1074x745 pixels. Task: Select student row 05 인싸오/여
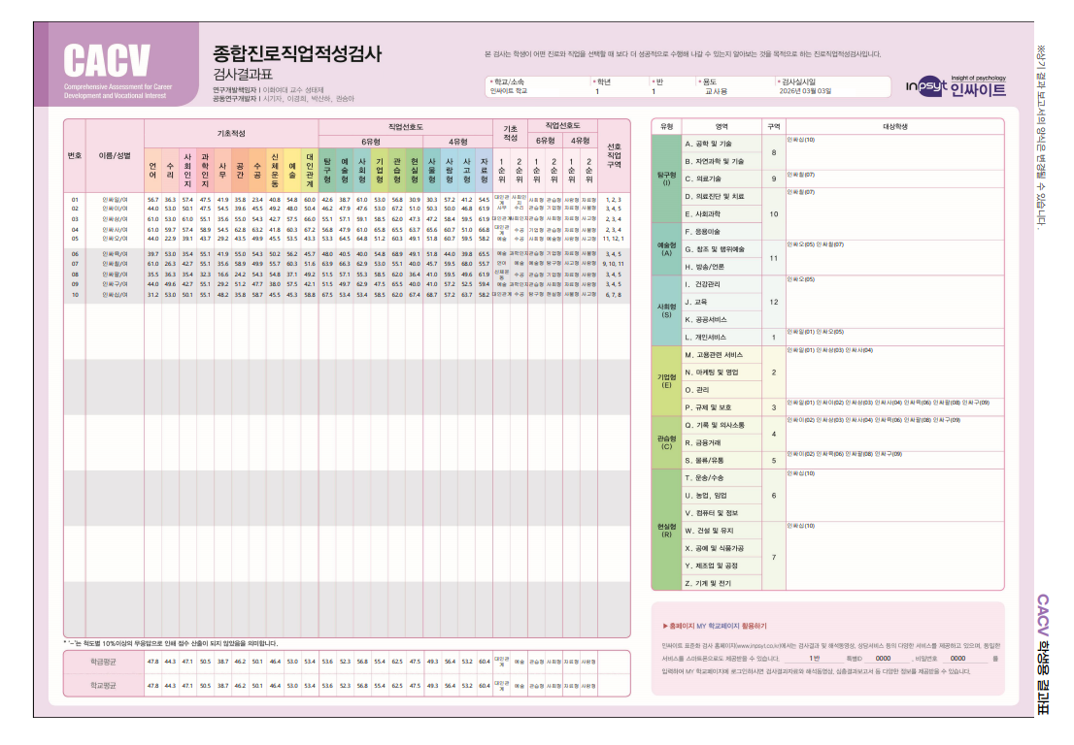(x=347, y=239)
